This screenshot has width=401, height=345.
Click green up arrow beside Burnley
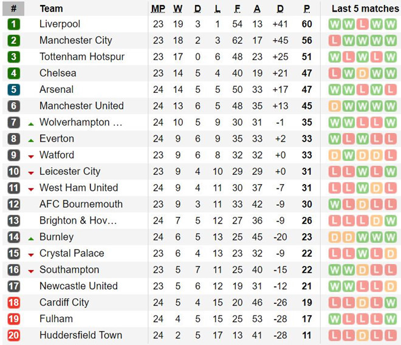(31, 238)
